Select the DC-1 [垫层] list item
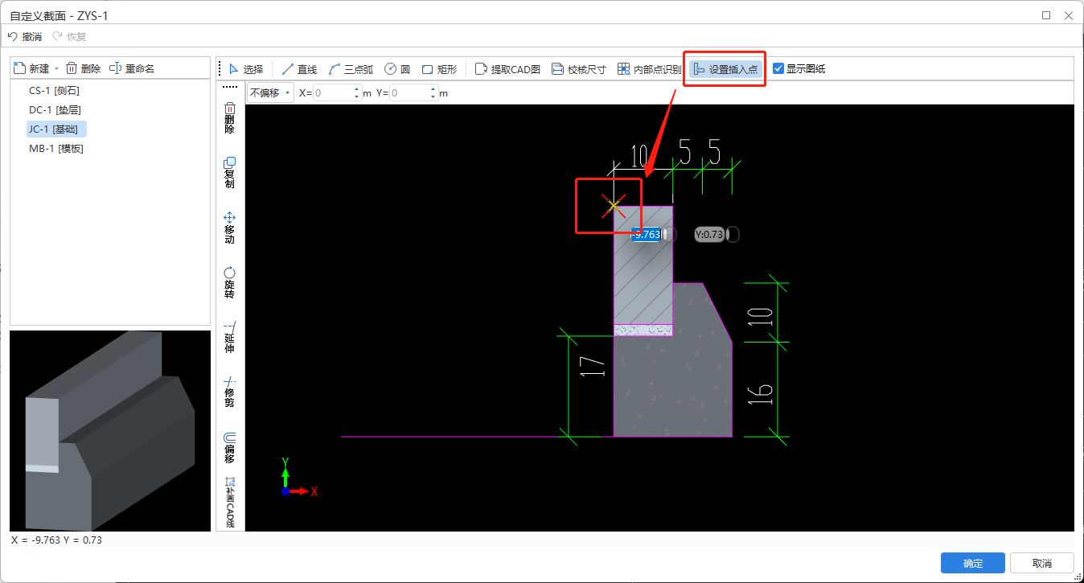 click(x=55, y=110)
